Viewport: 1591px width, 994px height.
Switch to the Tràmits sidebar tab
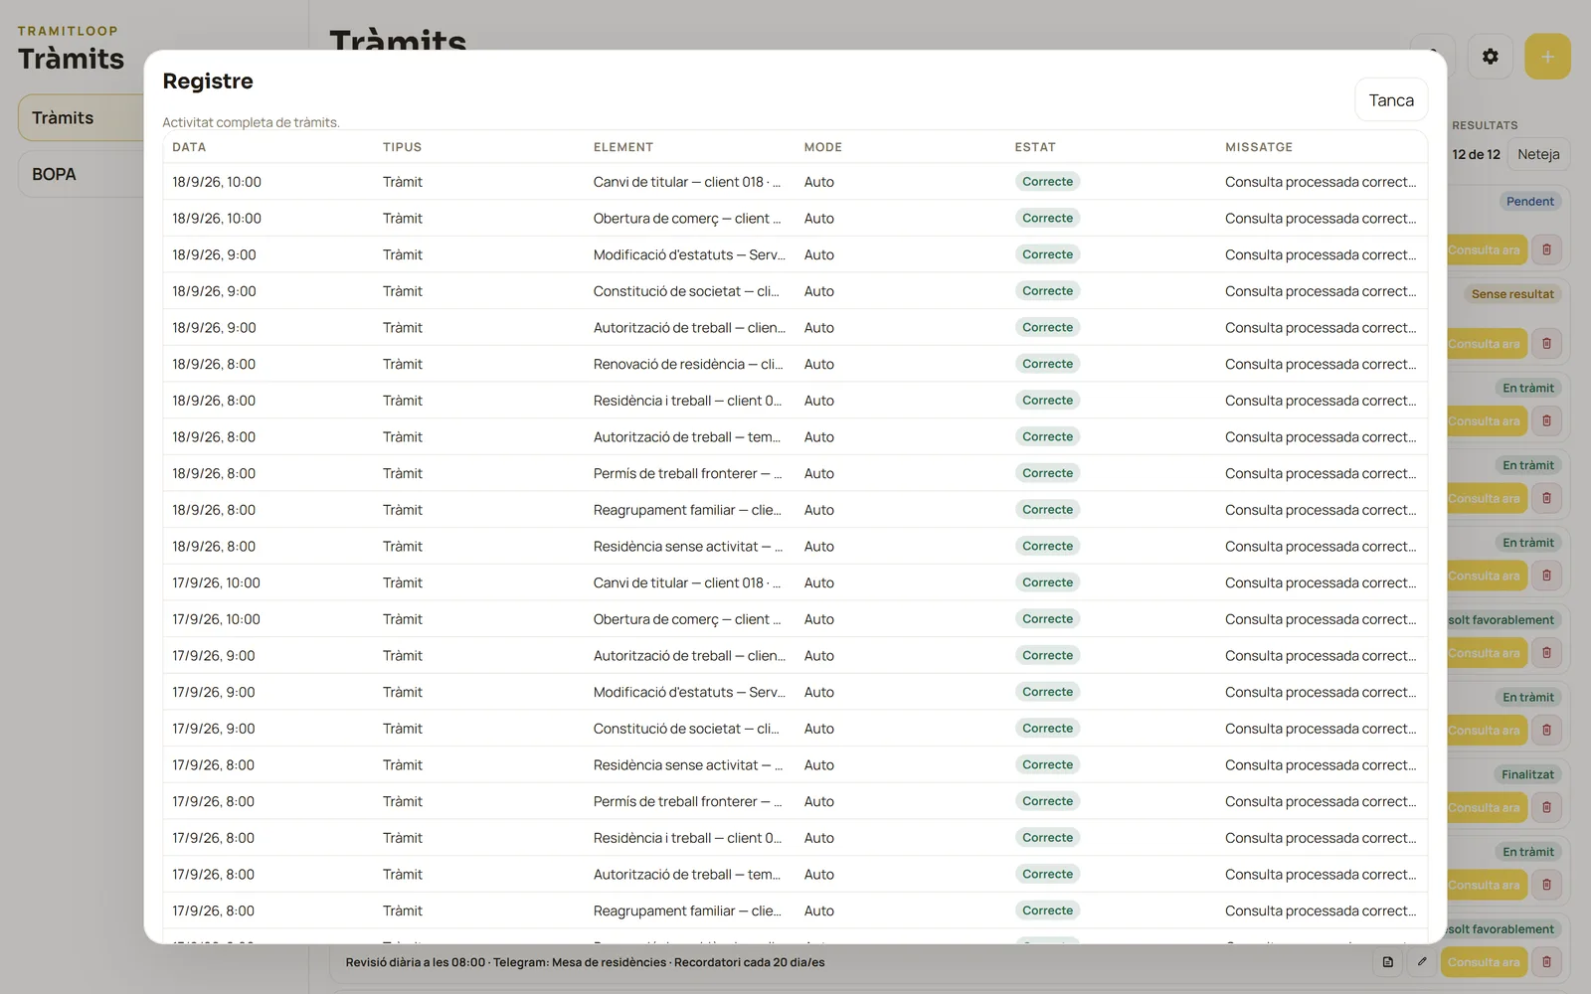click(x=82, y=117)
